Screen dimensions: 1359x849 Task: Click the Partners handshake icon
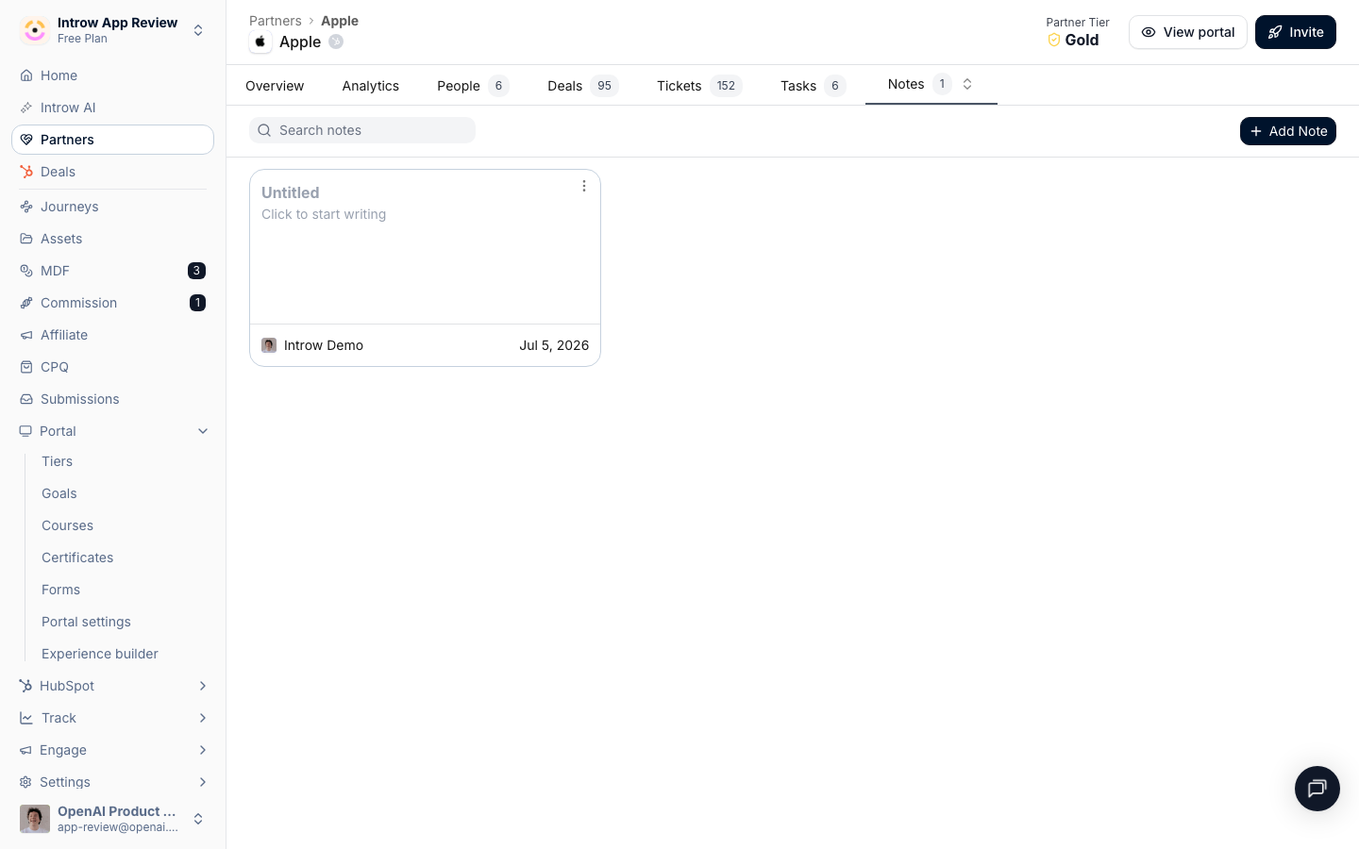pos(26,140)
